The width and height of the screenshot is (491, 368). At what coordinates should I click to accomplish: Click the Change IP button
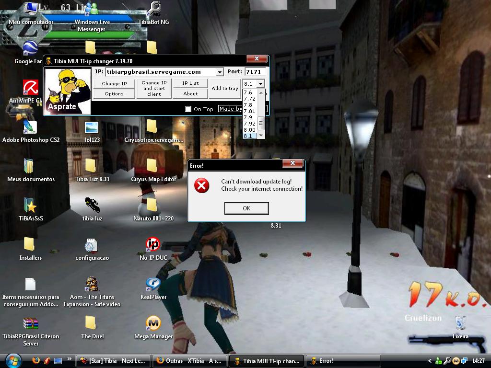point(114,83)
